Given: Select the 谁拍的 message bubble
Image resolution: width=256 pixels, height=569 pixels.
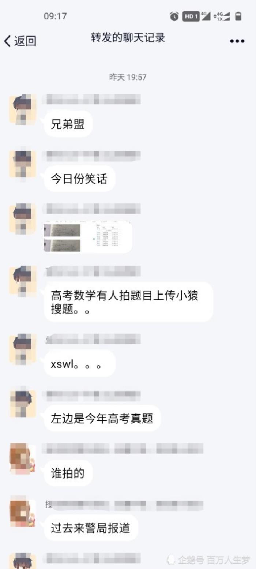Looking at the screenshot, I should coord(68,473).
